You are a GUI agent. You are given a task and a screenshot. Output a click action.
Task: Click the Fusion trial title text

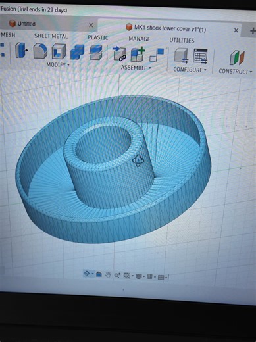(34, 9)
